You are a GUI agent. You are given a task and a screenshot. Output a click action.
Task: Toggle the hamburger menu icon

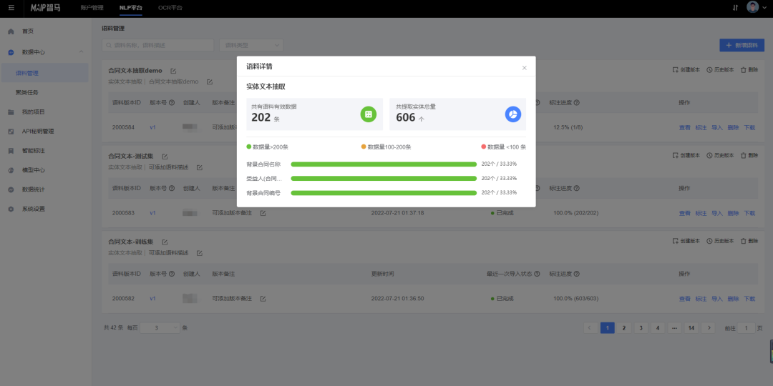click(x=11, y=8)
